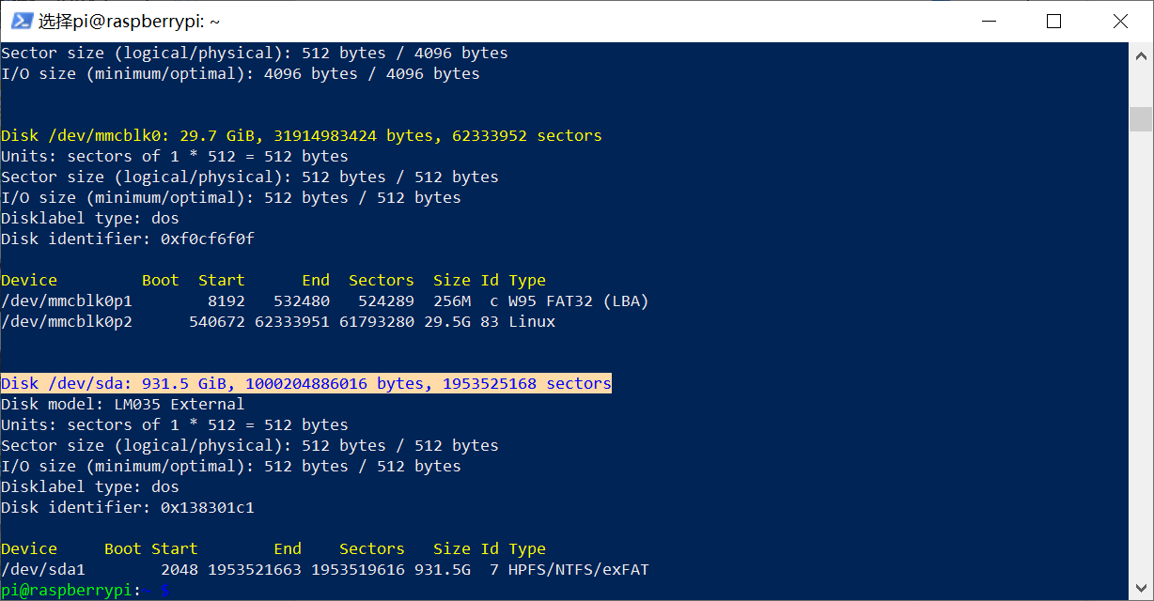Screen dimensions: 1154x601
Task: Click the Disk /dev/mmcblk0 header line
Action: pyautogui.click(x=302, y=135)
